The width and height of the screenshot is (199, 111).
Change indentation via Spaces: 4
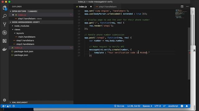[147, 106]
